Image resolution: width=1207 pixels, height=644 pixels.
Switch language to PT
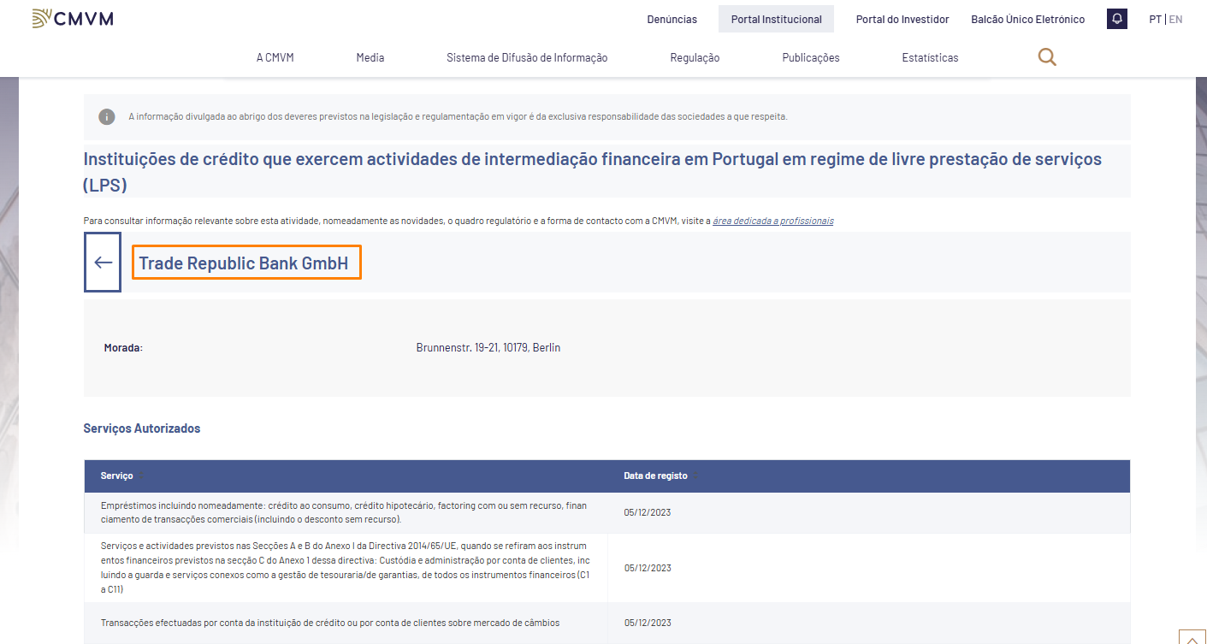[1155, 19]
